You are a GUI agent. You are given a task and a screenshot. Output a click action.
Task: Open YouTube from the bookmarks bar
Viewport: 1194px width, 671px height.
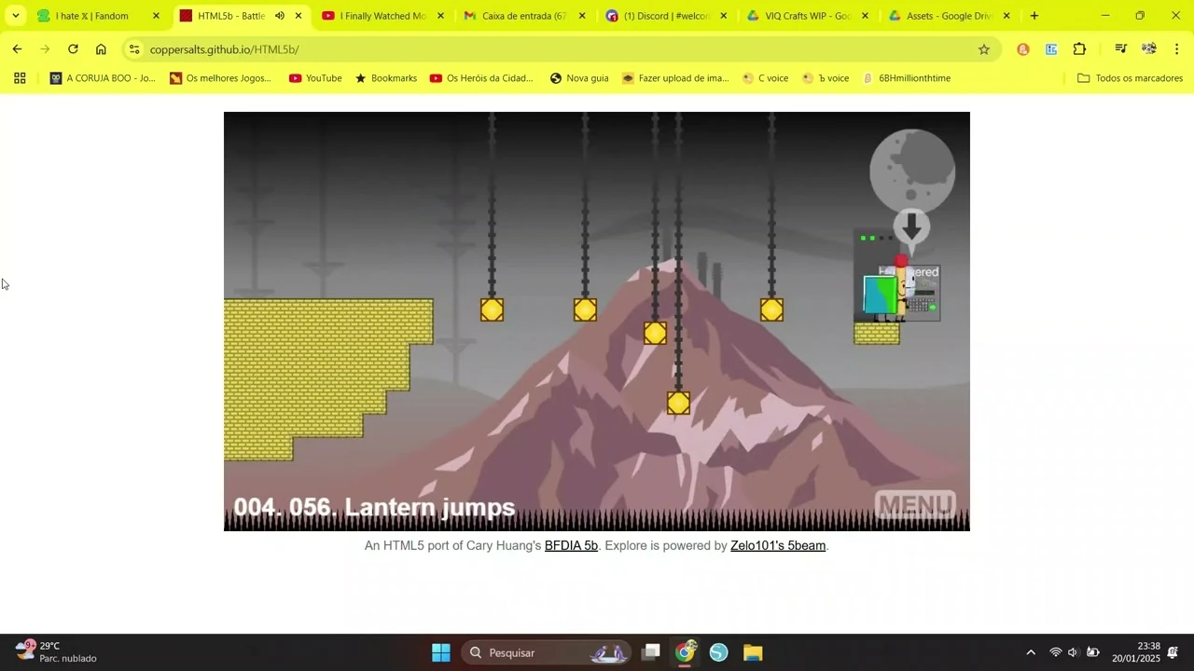coord(315,78)
